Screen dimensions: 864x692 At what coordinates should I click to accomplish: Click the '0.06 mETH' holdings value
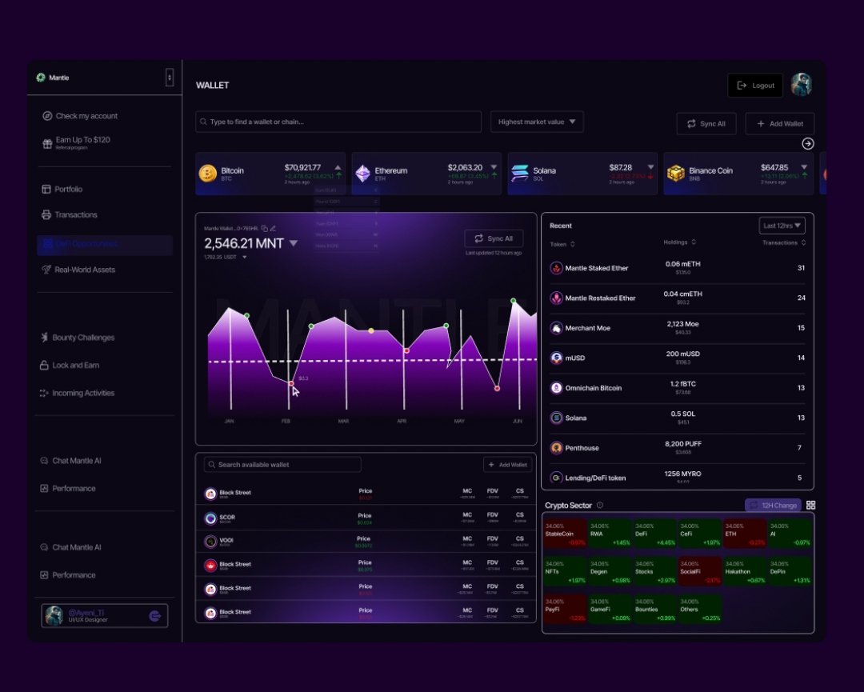[682, 264]
